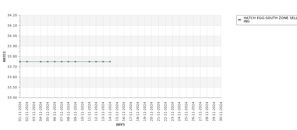This screenshot has height=130, width=297.
Task: Click the 25-11-2024 date label
Action: click(186, 111)
